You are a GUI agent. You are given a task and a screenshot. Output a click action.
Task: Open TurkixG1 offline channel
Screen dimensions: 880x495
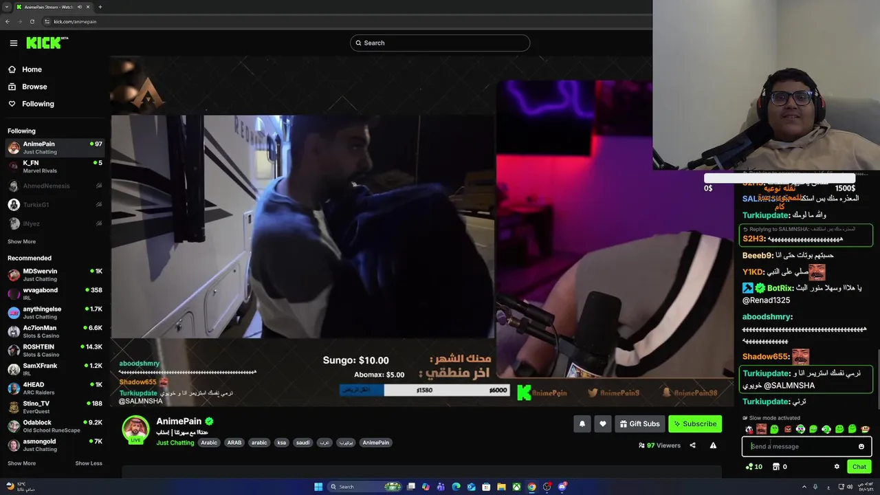54,205
